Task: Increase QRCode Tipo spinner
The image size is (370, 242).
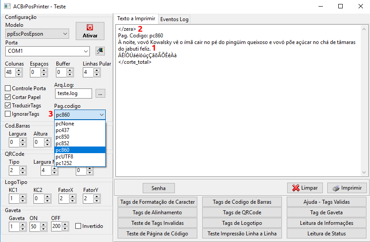Action: coord(22,168)
